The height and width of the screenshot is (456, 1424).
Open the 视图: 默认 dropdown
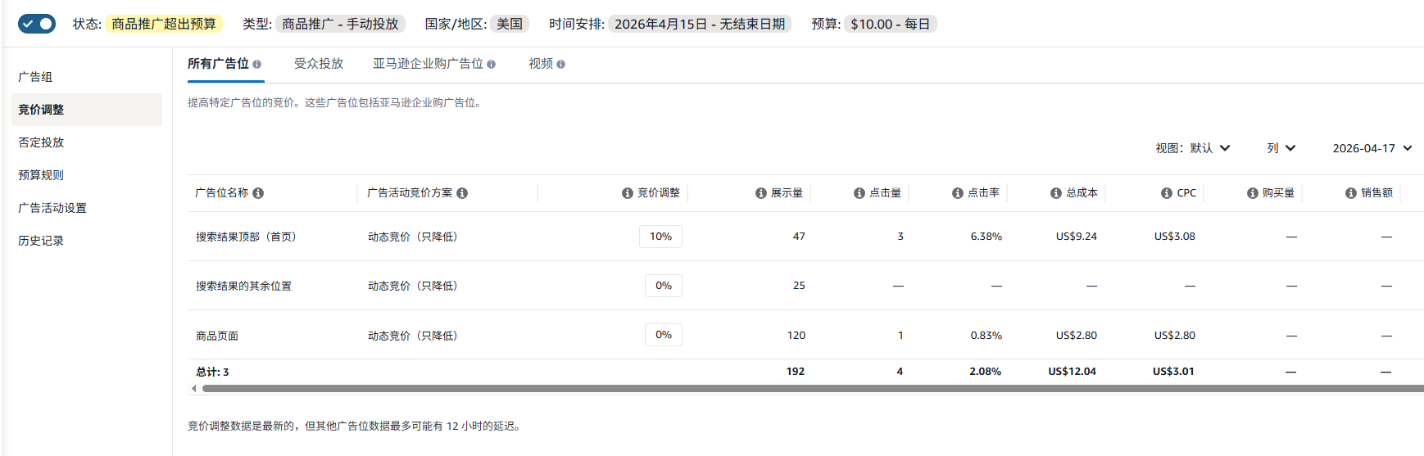[x=1193, y=148]
